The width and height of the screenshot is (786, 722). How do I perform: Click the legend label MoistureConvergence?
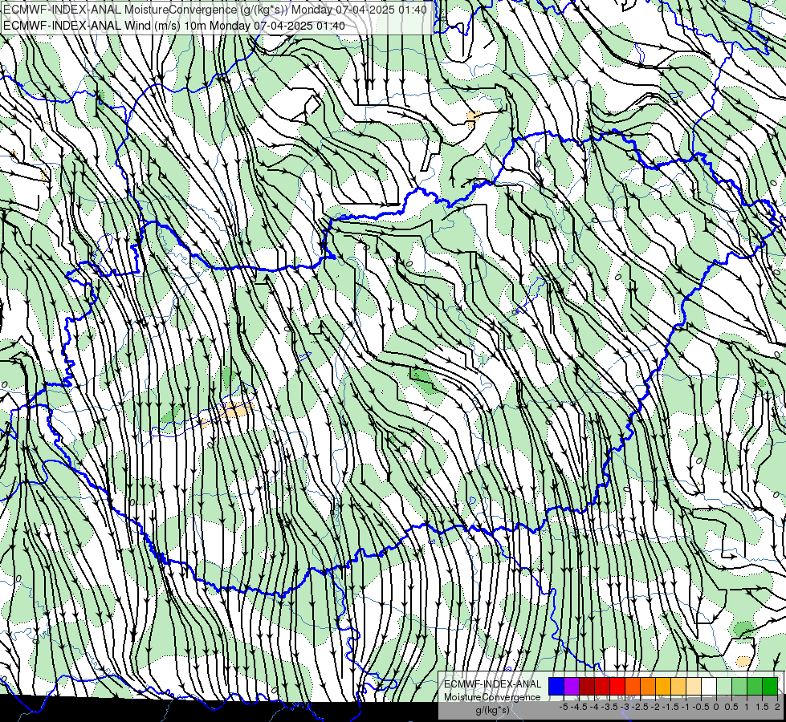click(x=492, y=697)
